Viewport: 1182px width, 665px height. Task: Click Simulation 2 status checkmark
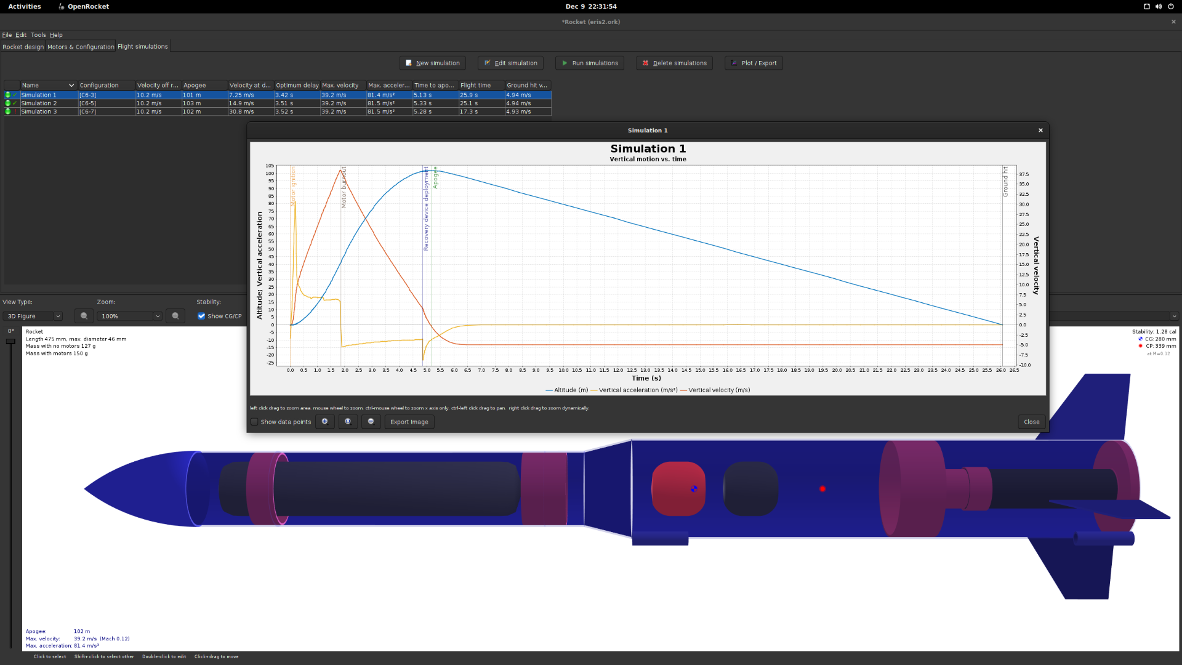click(x=15, y=103)
